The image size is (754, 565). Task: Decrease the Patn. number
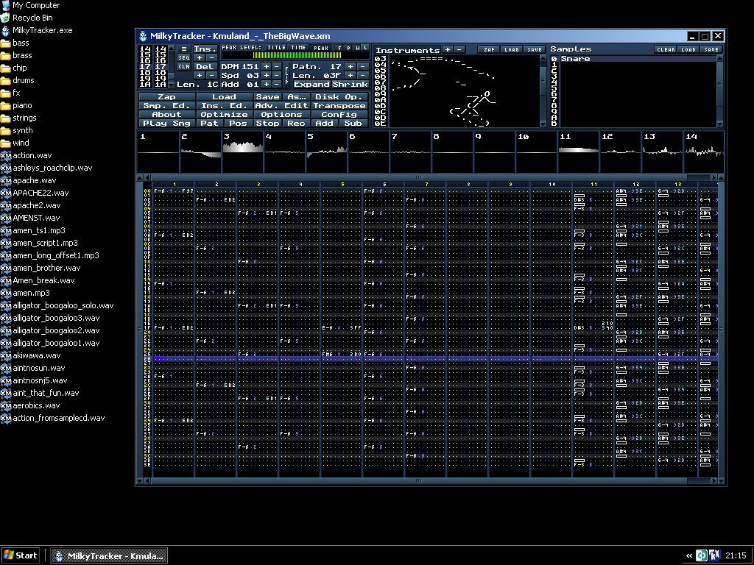coord(363,67)
